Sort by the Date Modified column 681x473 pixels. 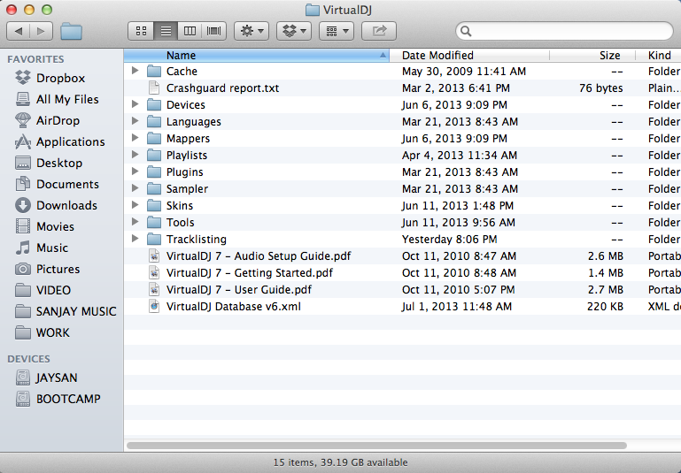pos(469,56)
